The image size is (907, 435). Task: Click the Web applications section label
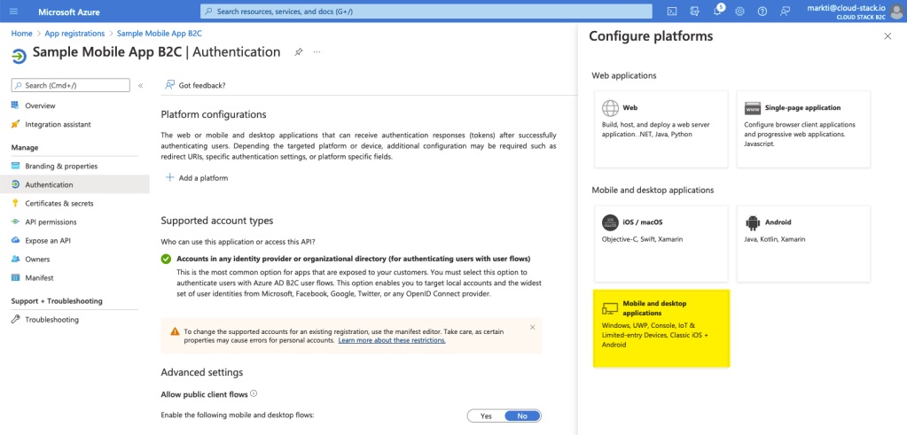(x=624, y=75)
